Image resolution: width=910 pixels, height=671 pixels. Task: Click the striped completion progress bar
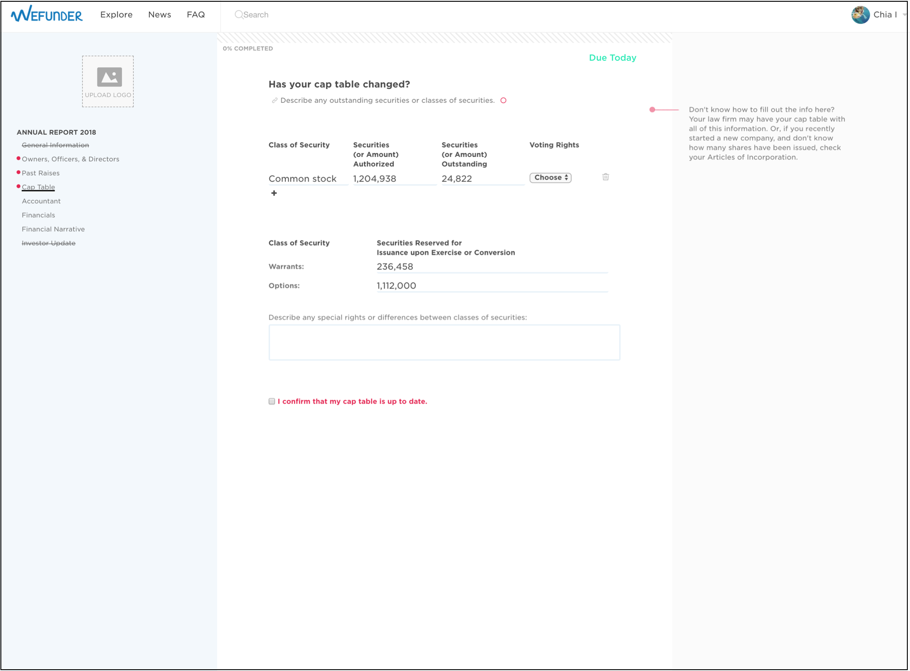tap(444, 38)
